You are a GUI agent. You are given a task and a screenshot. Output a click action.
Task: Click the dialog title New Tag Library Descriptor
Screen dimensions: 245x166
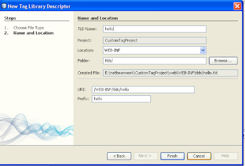[x=39, y=6]
